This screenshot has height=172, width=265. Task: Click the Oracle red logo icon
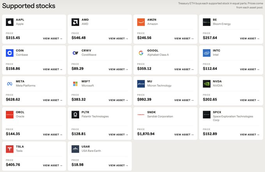(10, 115)
